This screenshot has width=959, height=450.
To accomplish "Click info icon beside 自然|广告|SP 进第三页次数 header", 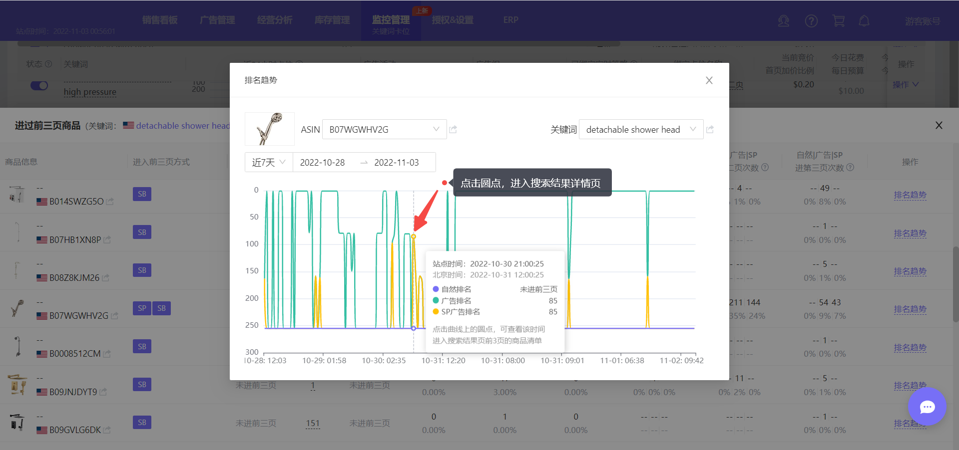I will point(851,168).
